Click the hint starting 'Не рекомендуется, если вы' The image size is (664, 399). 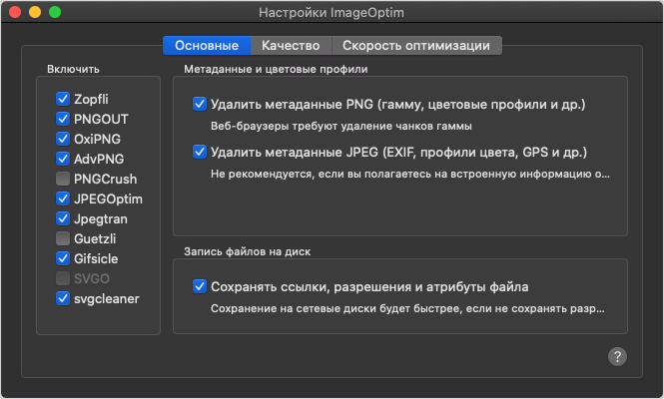410,174
